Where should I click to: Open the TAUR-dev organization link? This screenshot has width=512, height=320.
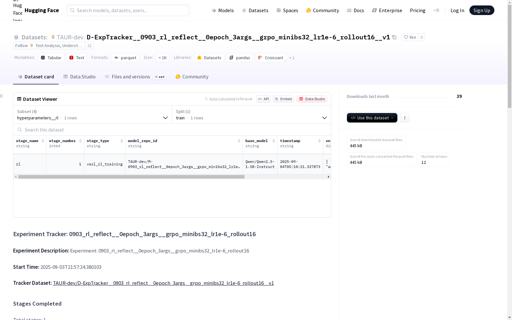70,37
